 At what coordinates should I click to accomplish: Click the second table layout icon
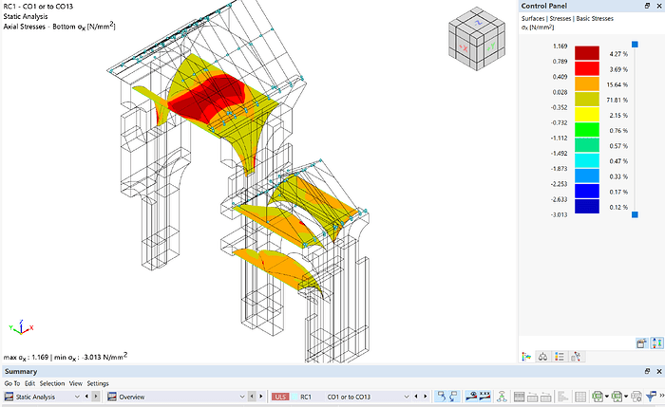click(x=532, y=397)
